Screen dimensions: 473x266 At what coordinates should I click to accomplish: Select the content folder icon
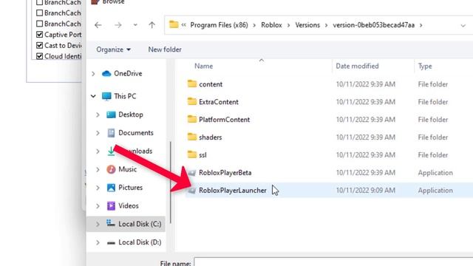pos(192,83)
